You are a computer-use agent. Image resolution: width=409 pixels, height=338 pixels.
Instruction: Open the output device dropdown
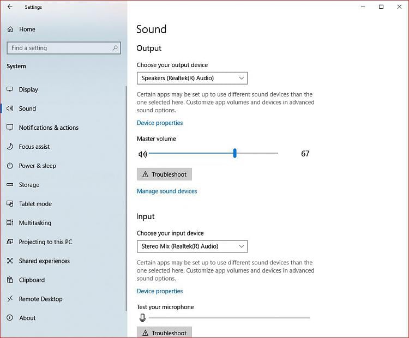coord(192,78)
